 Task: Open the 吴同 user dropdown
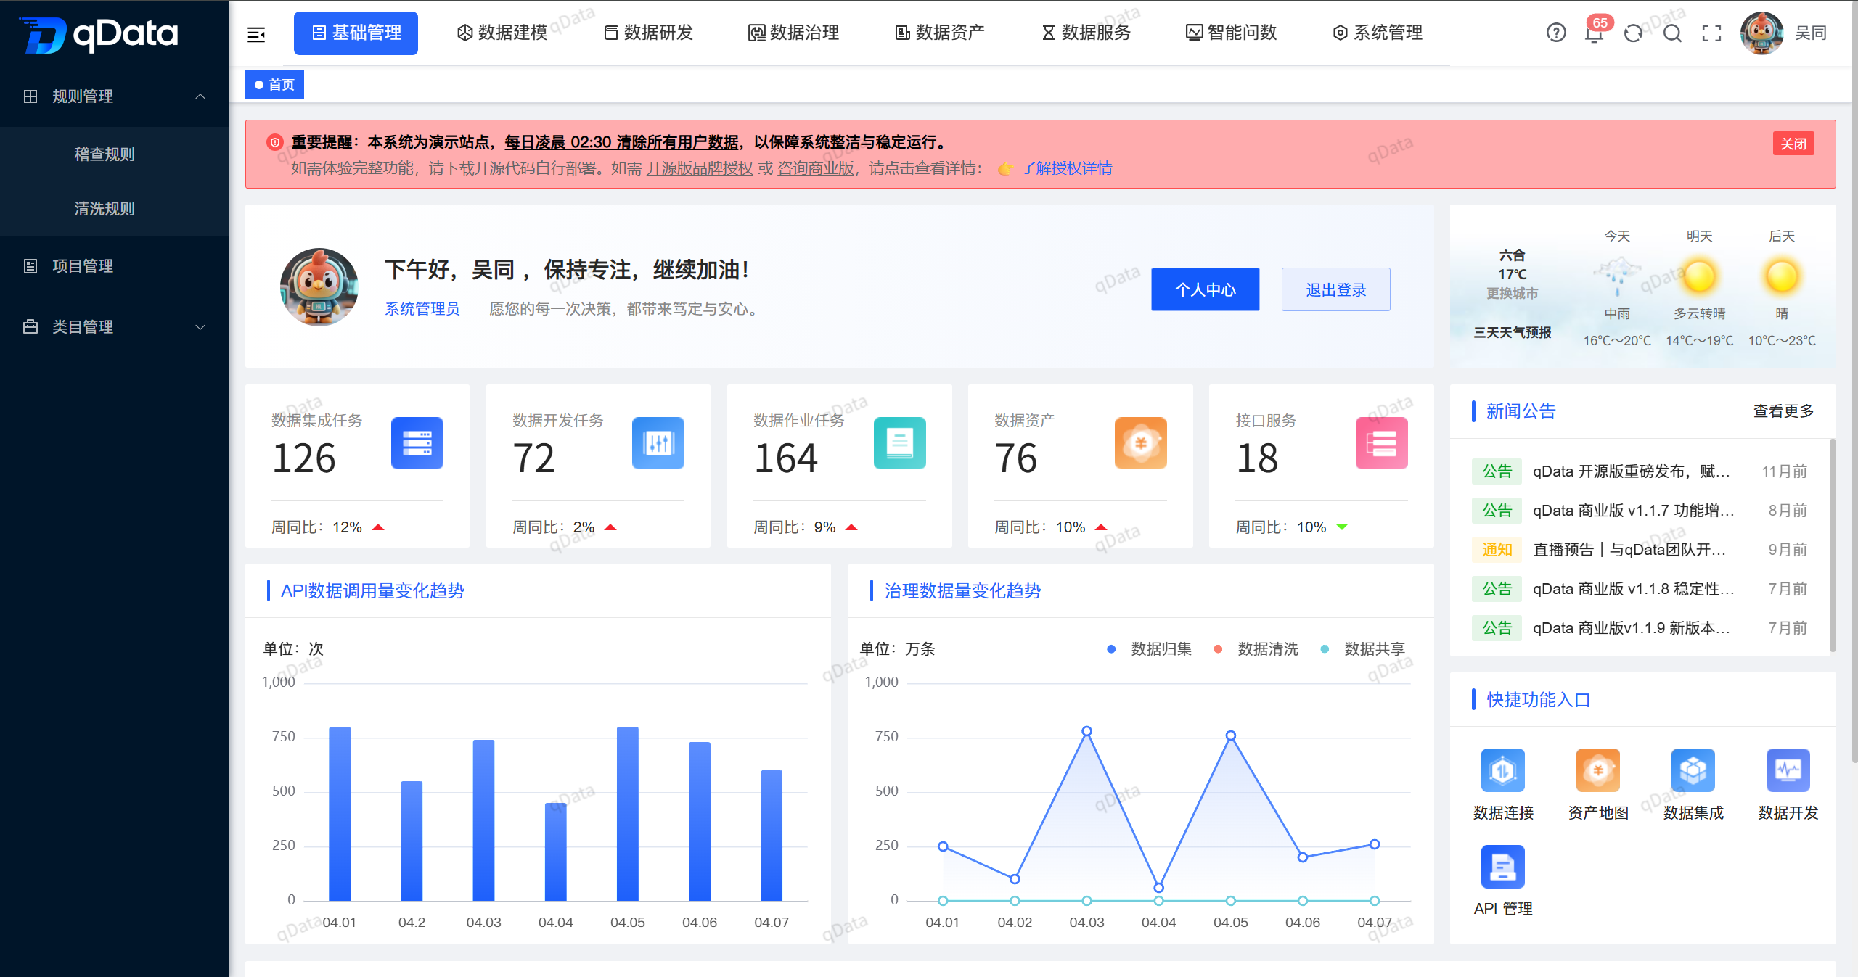pos(1811,33)
